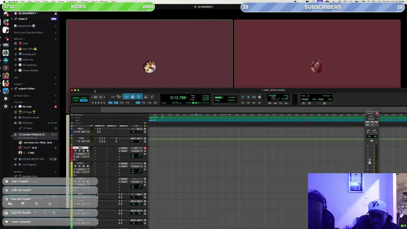407x229 pixels.
Task: Click INSERTS F-J column header
Action: (x=112, y=126)
